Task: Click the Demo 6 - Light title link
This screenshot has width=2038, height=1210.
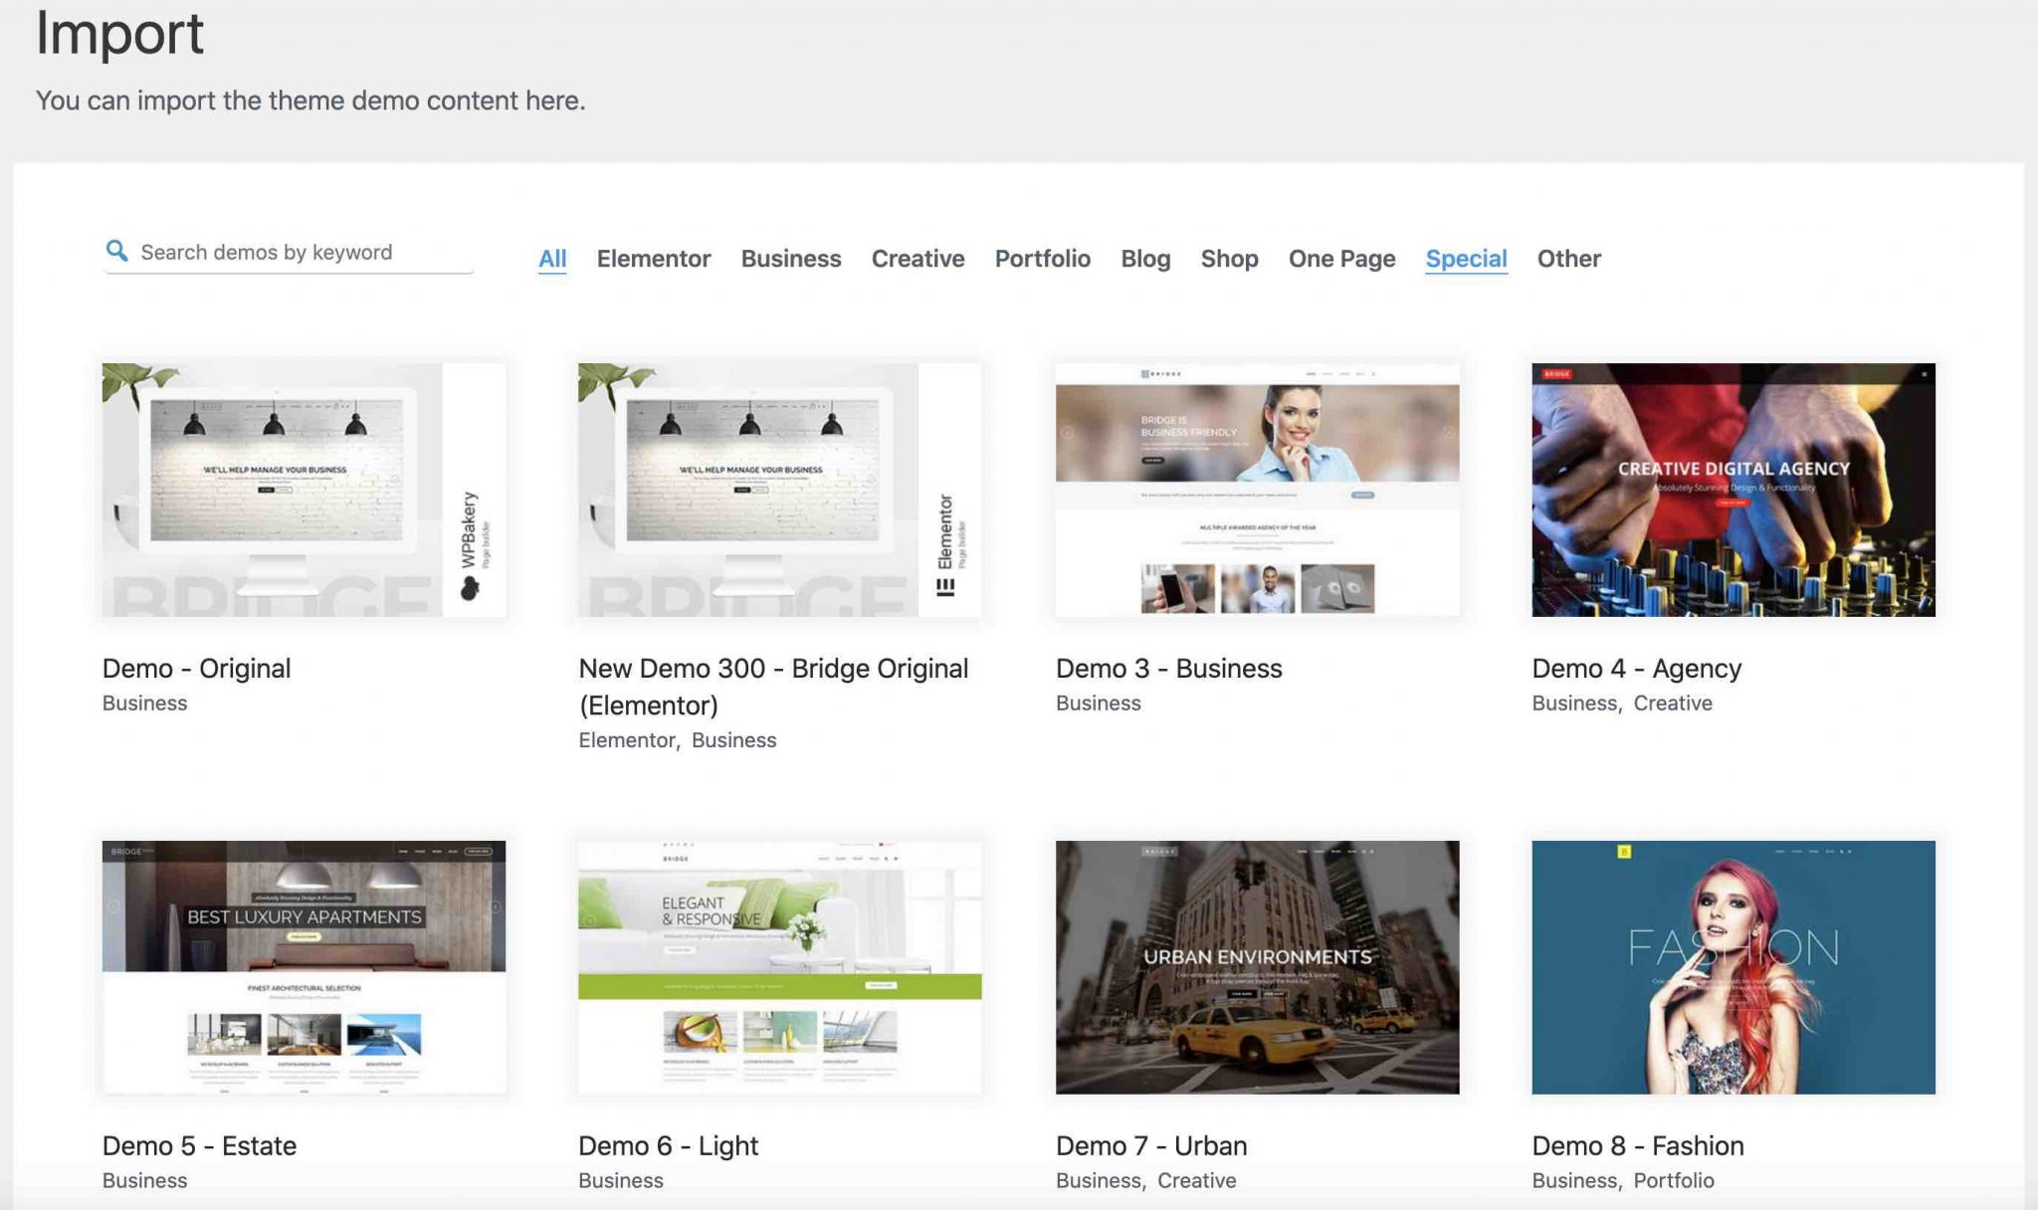Action: point(668,1145)
